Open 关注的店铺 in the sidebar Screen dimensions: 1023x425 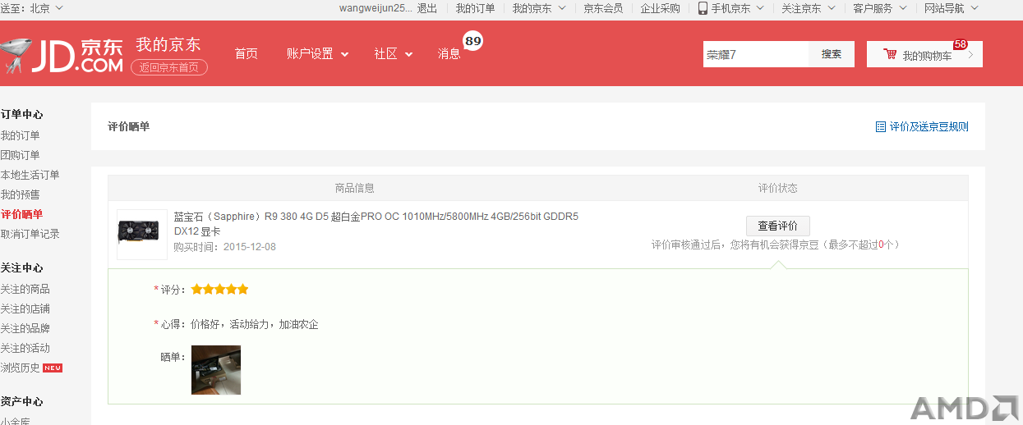point(25,308)
